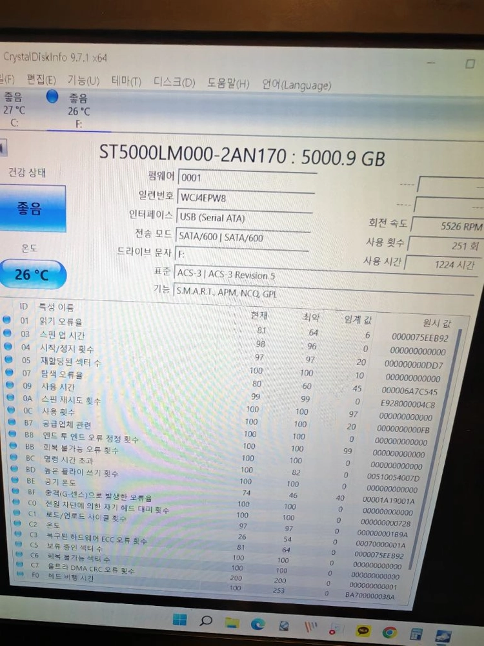
Task: Click status icon for 0C 사용 횟수 row
Action: coord(12,410)
